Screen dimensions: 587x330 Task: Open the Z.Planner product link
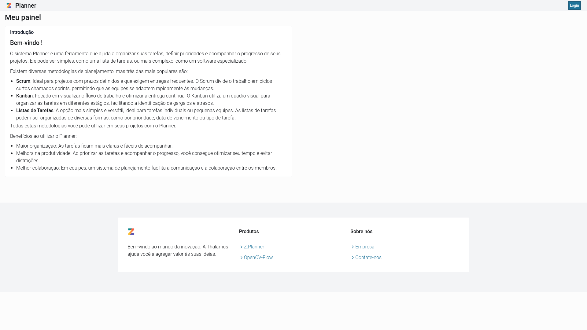254,247
